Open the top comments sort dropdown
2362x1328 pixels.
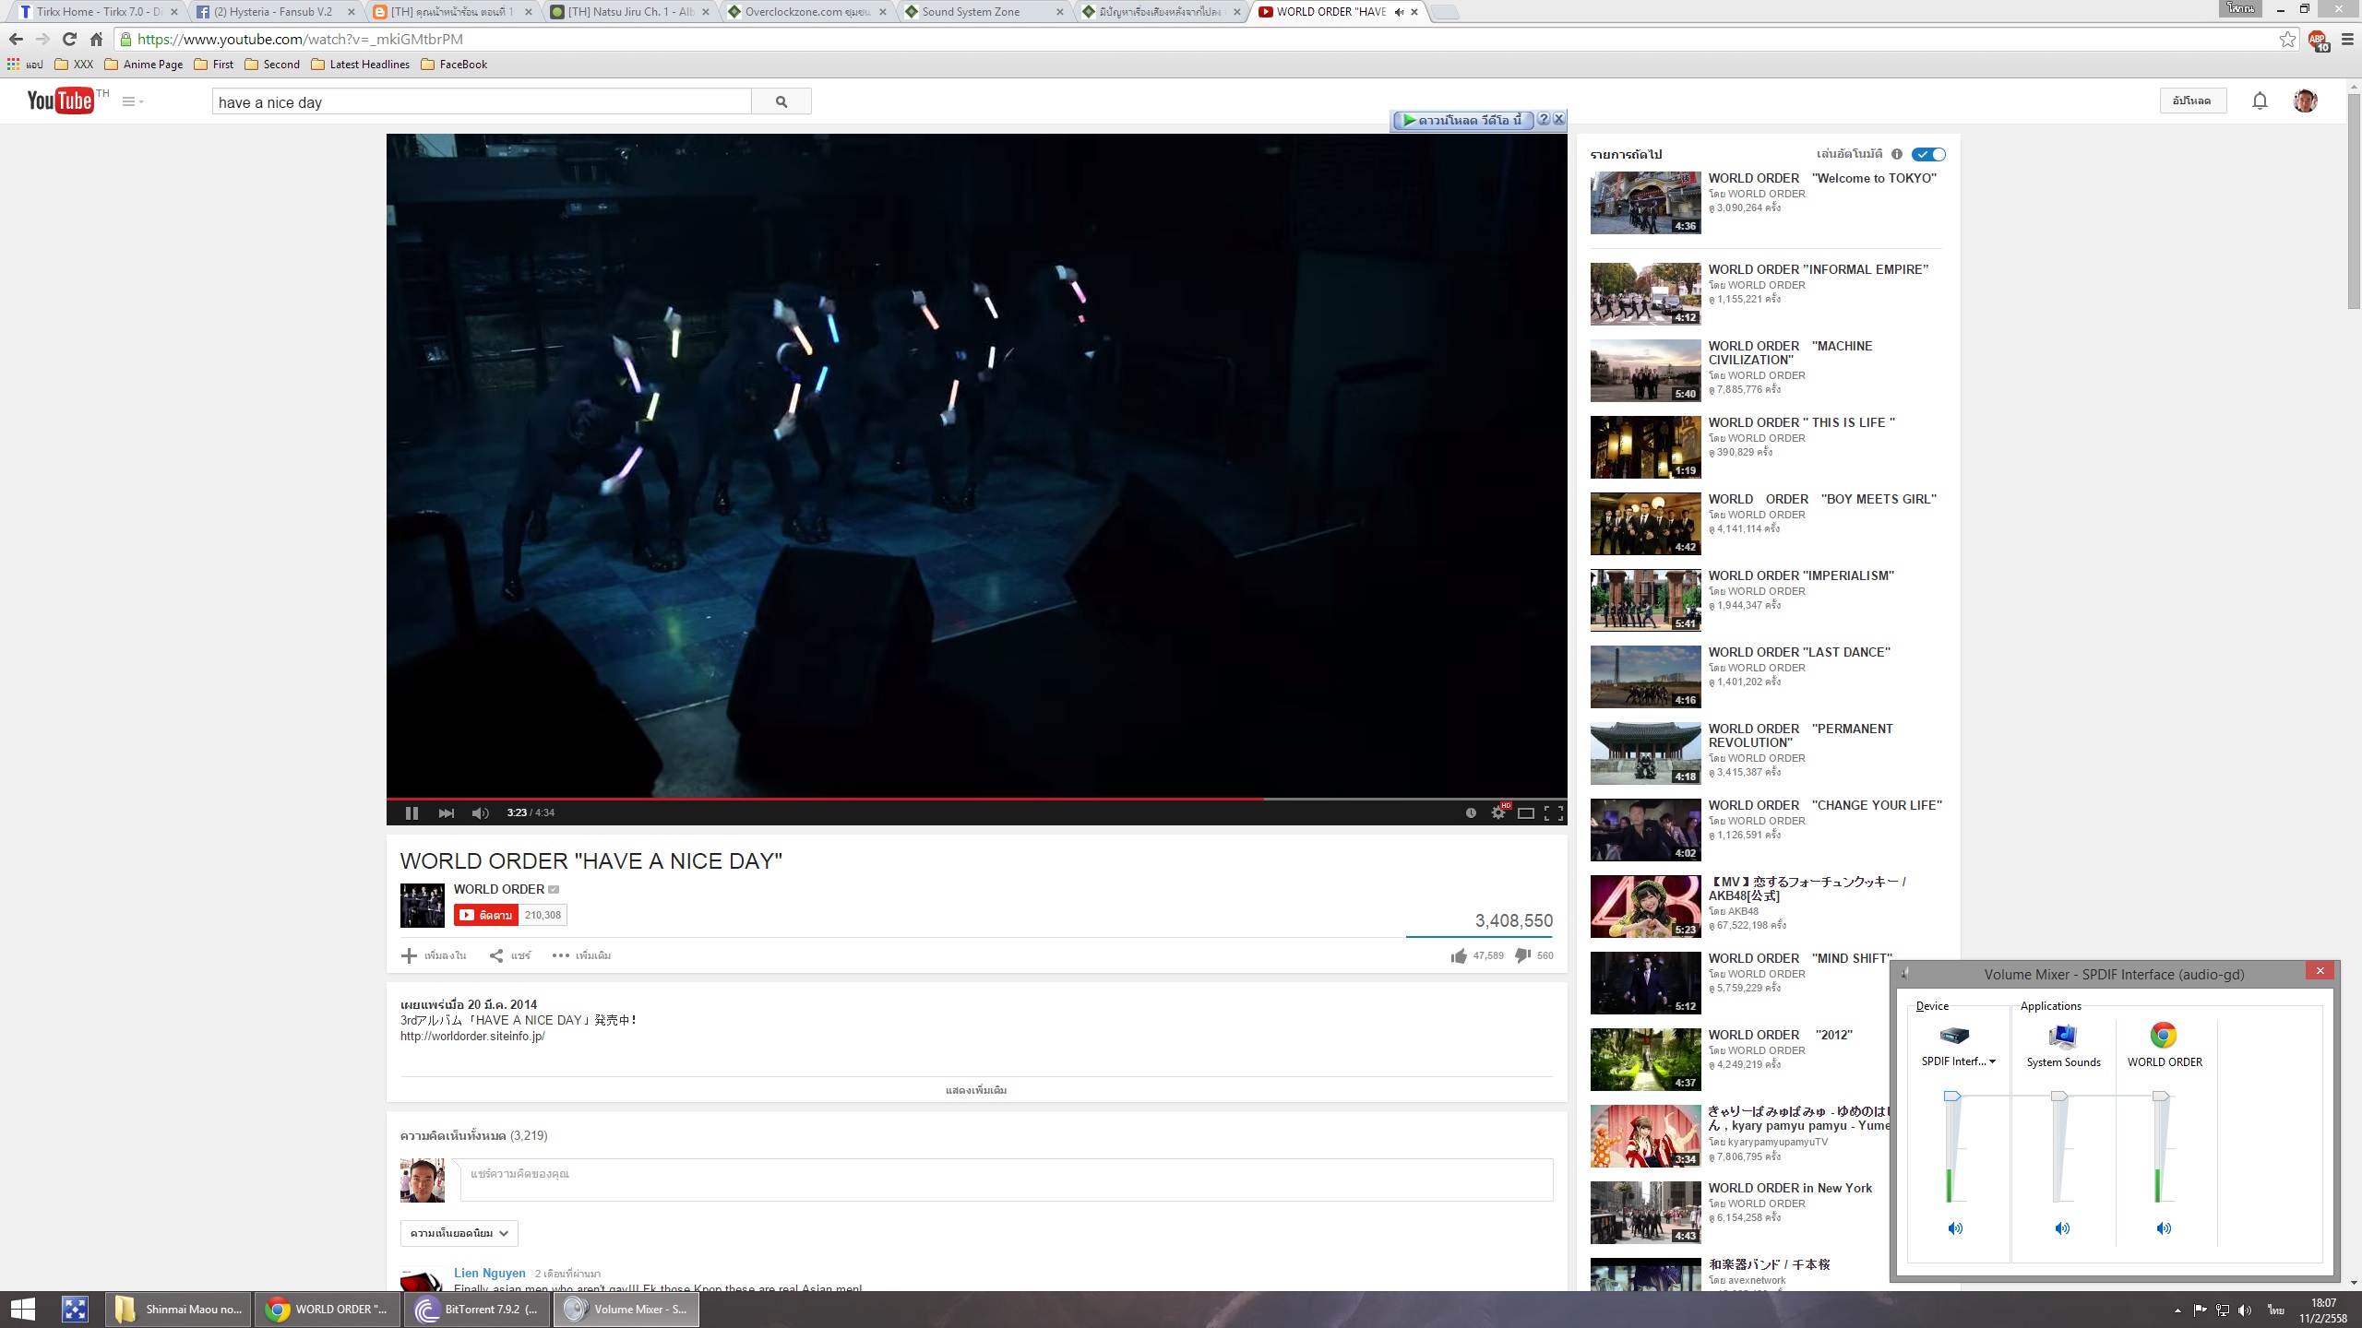tap(459, 1233)
